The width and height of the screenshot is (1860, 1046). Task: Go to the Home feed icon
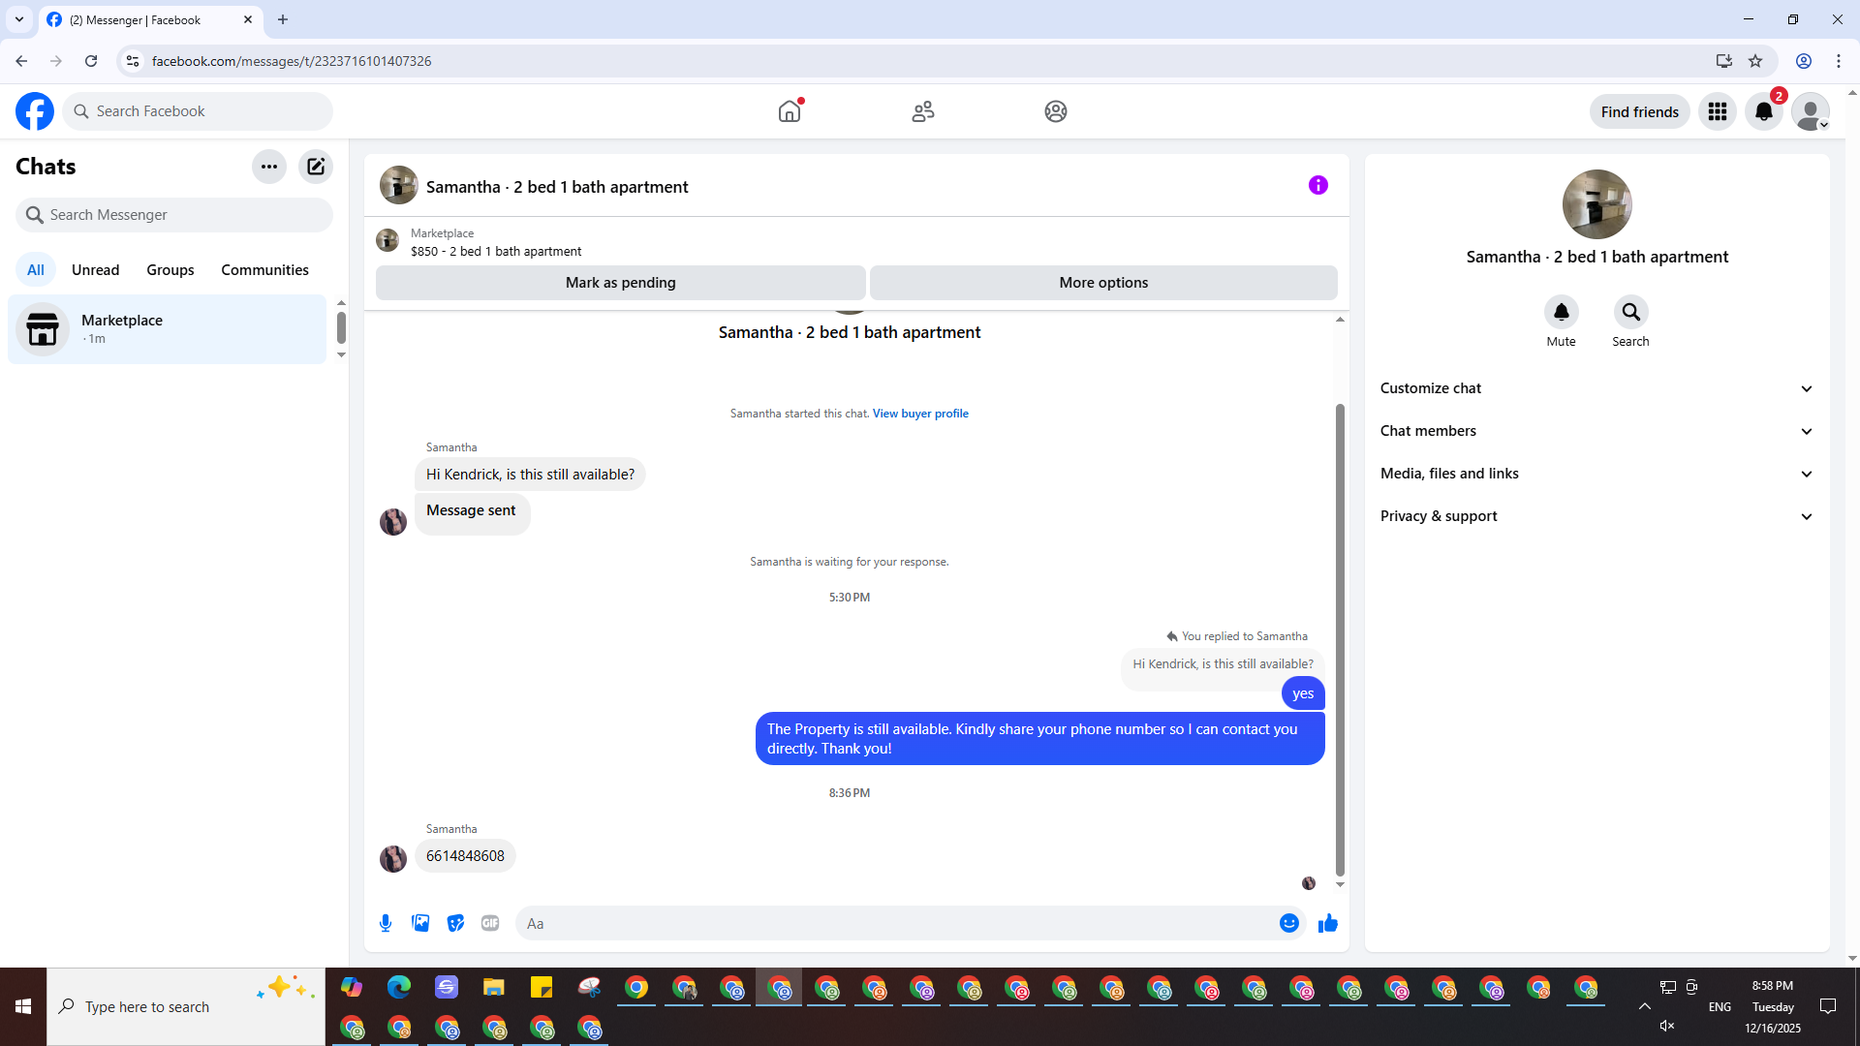coord(790,111)
